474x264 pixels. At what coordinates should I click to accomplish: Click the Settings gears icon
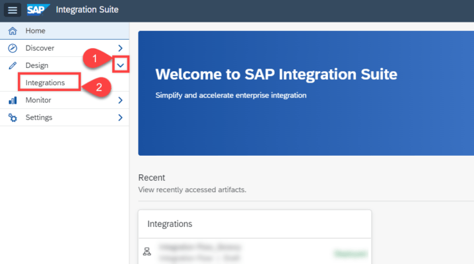12,117
